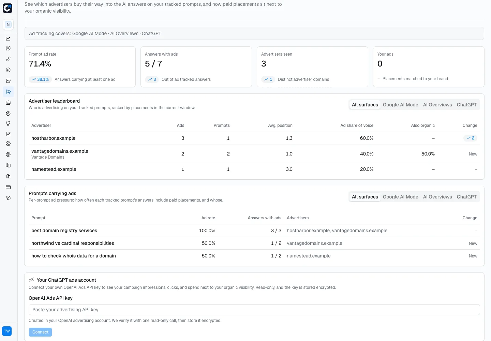Click the 60.0% ad share cell
Viewport: 491px width, 341px height.
(x=367, y=138)
